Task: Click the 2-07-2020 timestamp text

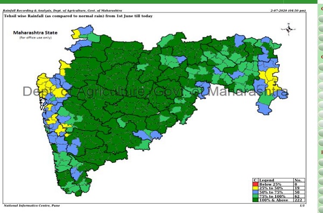Action: point(288,10)
